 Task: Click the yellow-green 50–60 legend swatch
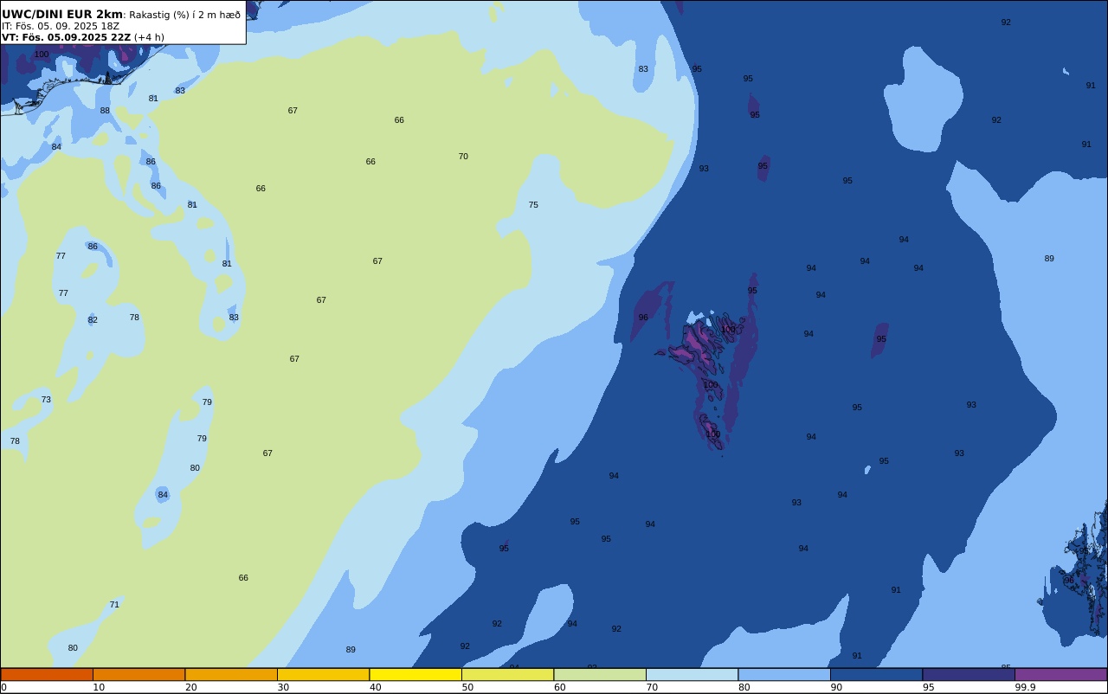coord(508,674)
